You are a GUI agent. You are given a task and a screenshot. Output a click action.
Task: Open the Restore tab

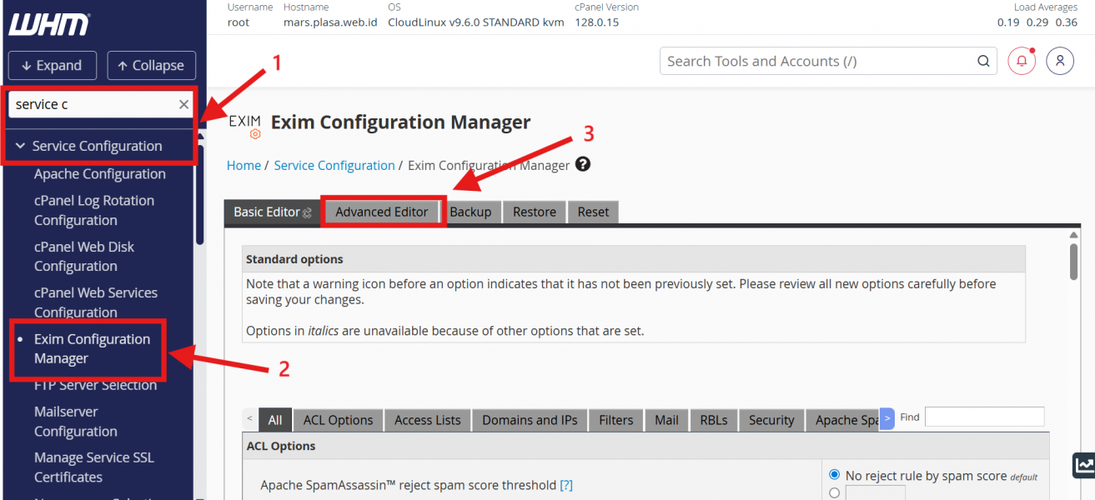(x=535, y=212)
